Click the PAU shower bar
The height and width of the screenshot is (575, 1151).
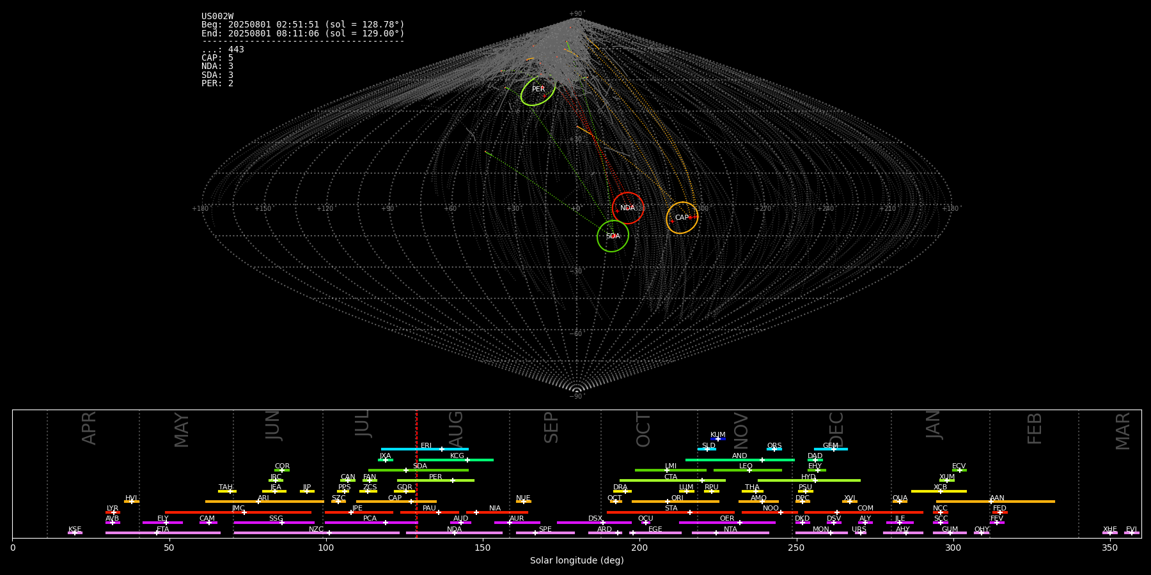coord(430,512)
